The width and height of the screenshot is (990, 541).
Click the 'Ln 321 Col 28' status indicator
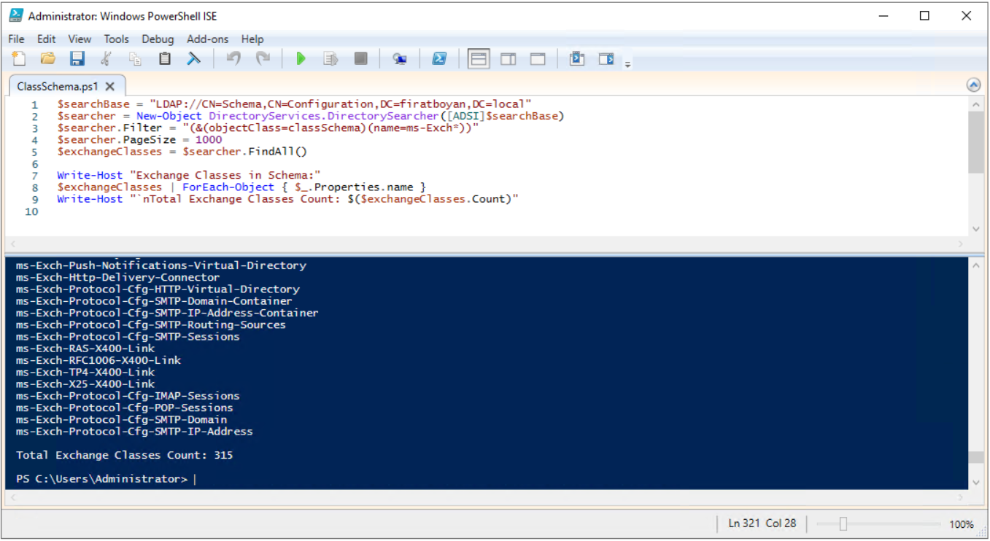click(x=762, y=524)
